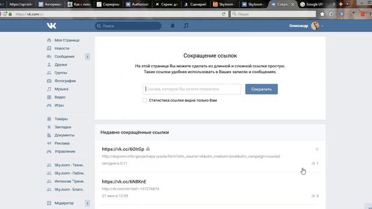Screen dimensions: 372x209
Task: Open the music note icon in header
Action: pyautogui.click(x=186, y=26)
